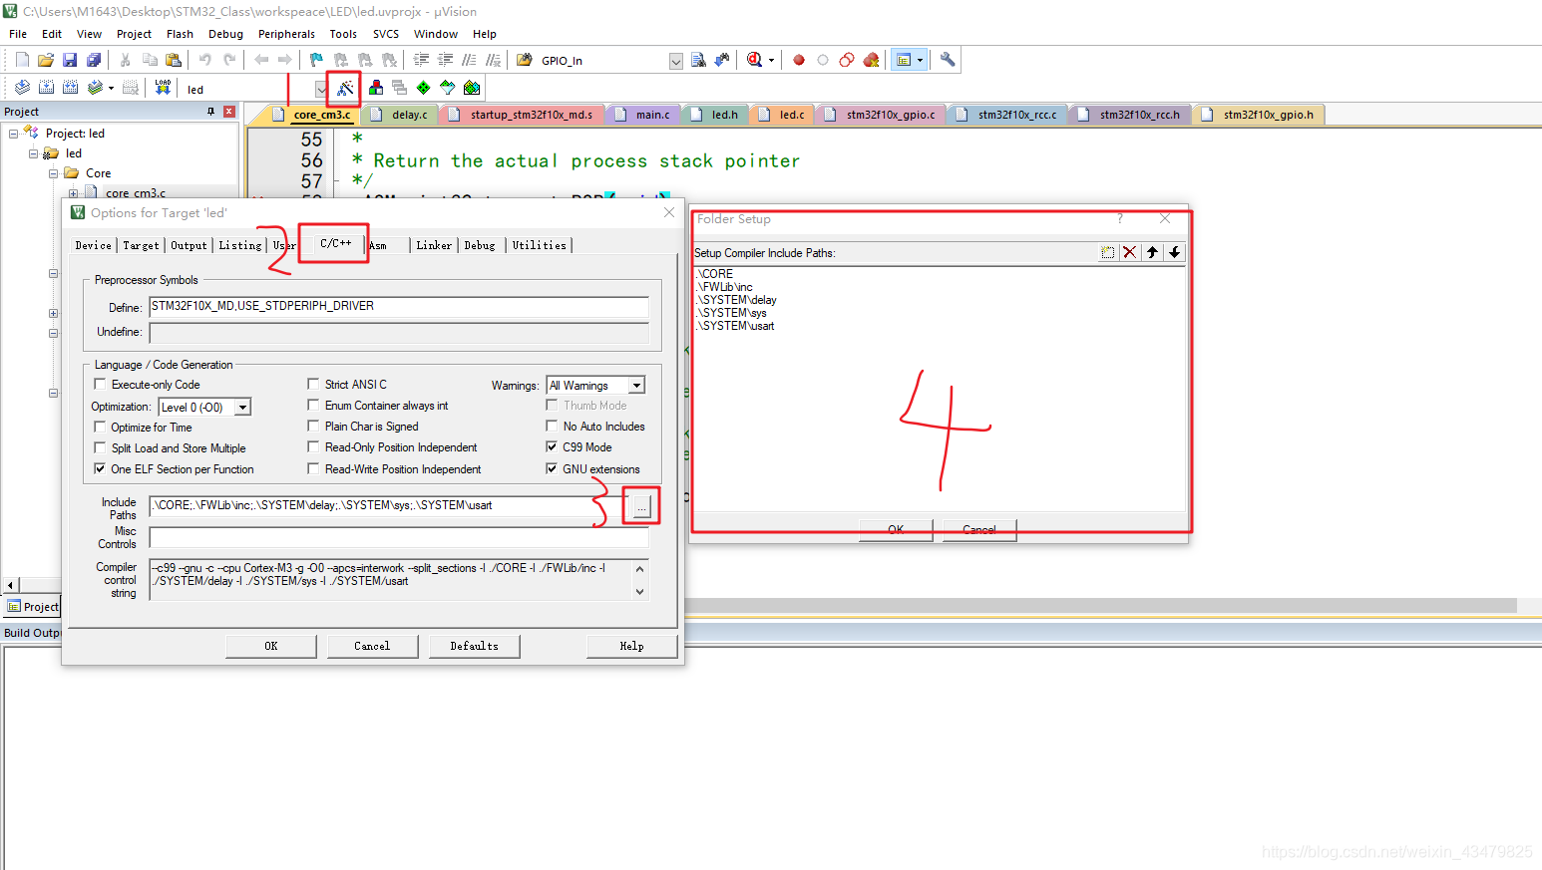The width and height of the screenshot is (1542, 870).
Task: Click Move Down arrow in Folder Setup
Action: pos(1175,252)
